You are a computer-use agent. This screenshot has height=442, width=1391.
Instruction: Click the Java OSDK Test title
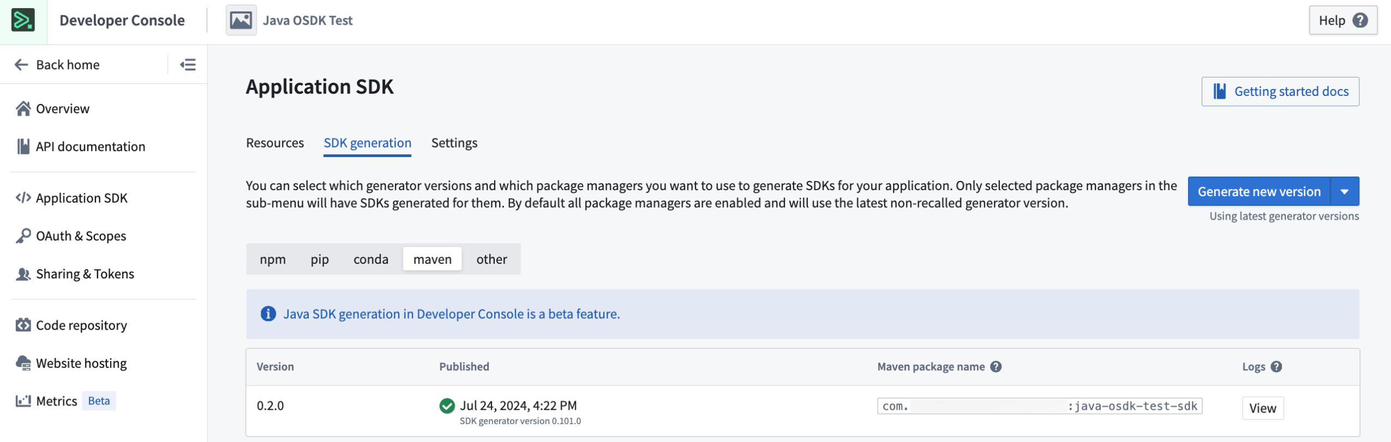click(308, 21)
